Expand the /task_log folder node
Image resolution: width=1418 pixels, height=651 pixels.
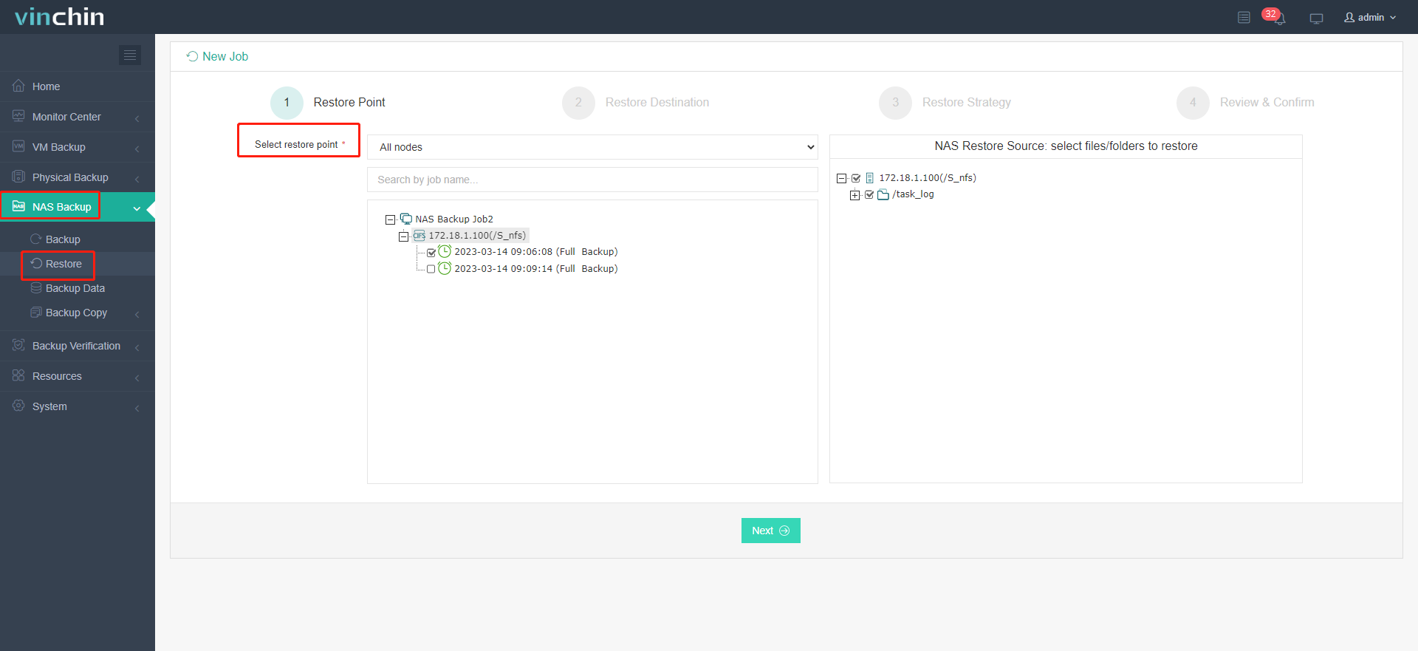[854, 195]
